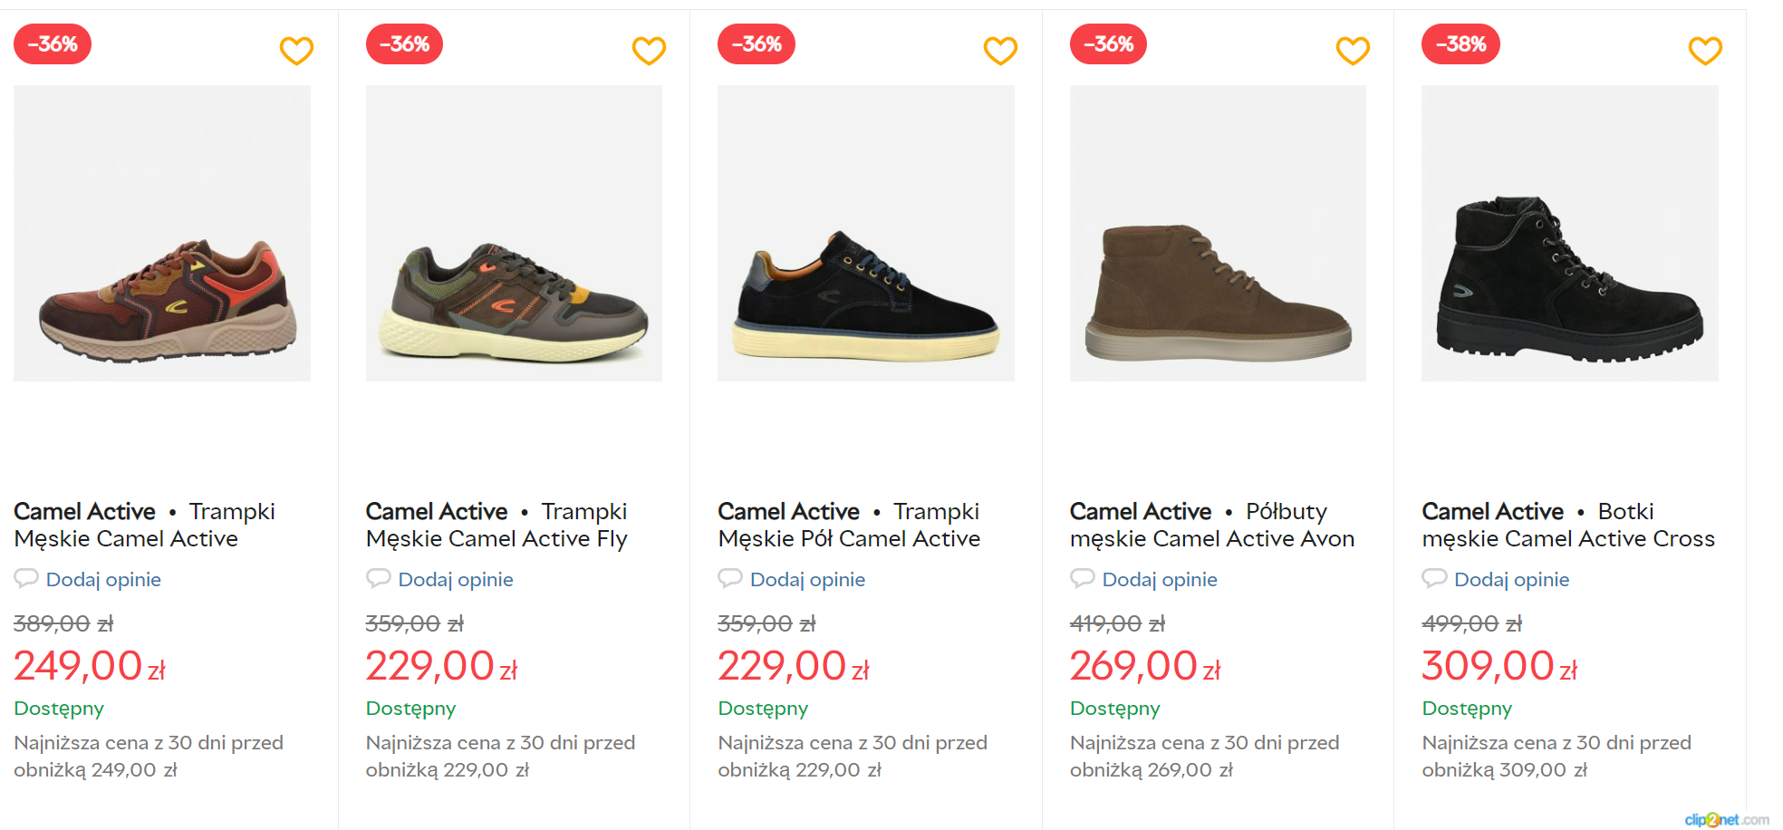Screen dimensions: 1783x830
Task: Favorite the first Camel Active sneaker with heart
Action: pyautogui.click(x=296, y=51)
